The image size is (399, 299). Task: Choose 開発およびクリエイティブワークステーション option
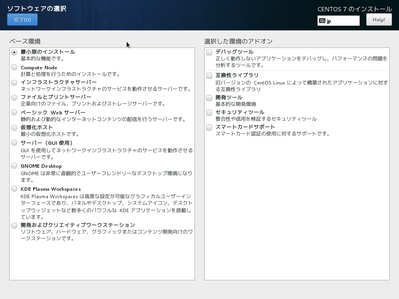point(14,225)
